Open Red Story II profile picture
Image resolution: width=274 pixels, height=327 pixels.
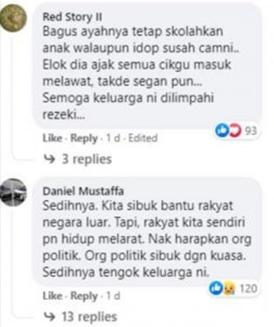(x=13, y=18)
